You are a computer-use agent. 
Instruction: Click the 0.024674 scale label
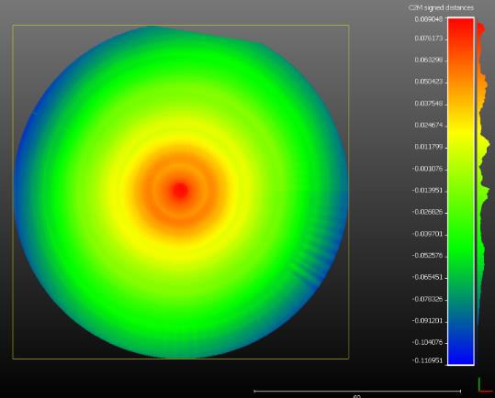coord(428,125)
